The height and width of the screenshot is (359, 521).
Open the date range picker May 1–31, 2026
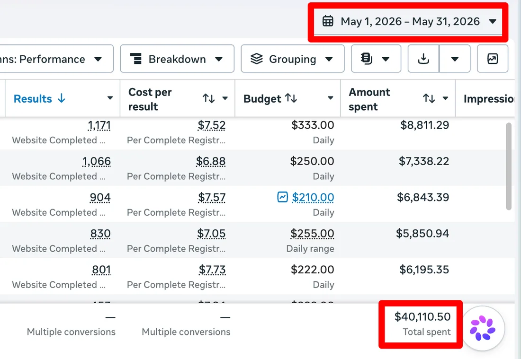408,22
